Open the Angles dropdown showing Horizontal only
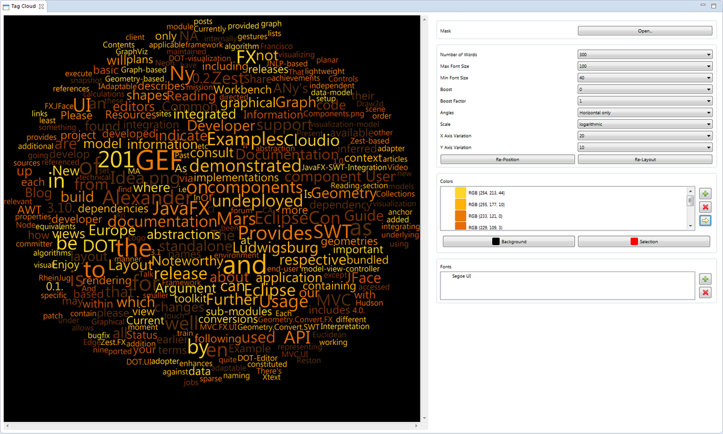The image size is (723, 434). coord(707,112)
